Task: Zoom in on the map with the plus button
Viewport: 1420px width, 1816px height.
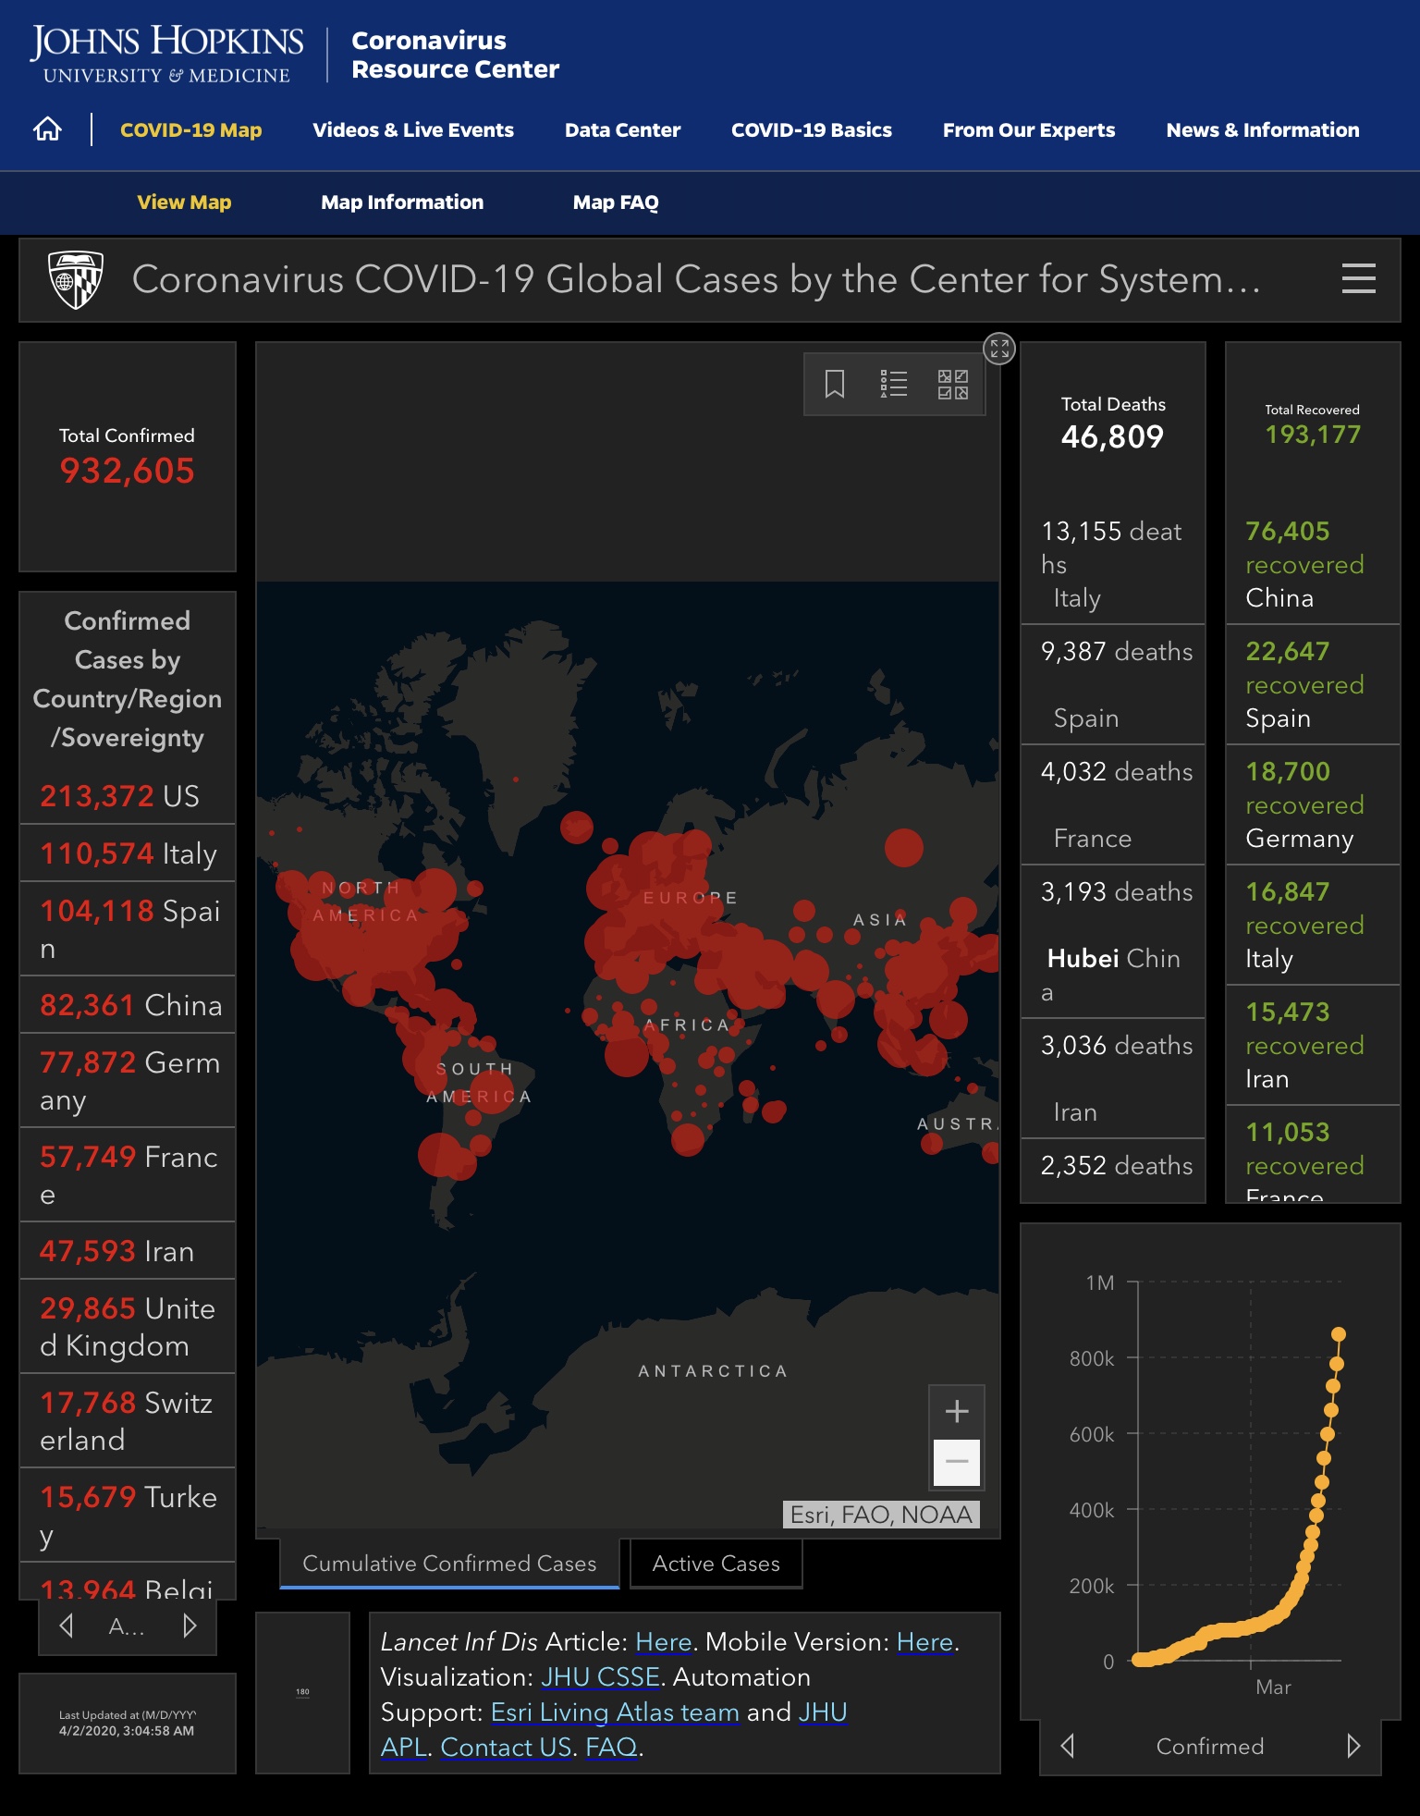Action: point(957,1411)
